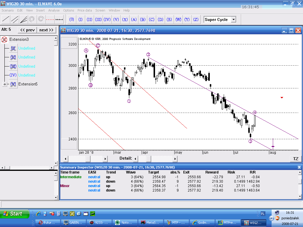
Task: Click the (X) wave label button
Action: coord(125,20)
